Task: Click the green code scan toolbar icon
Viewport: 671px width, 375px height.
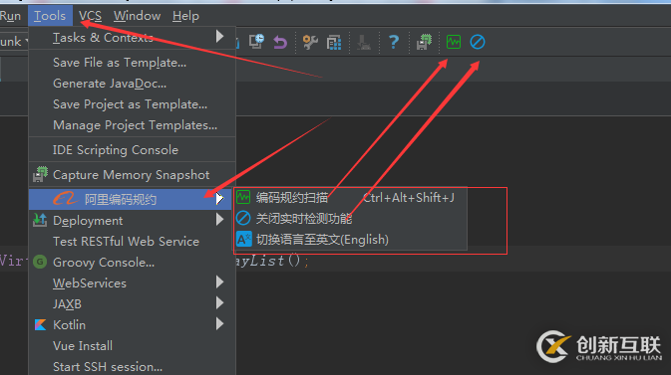Action: pos(454,42)
